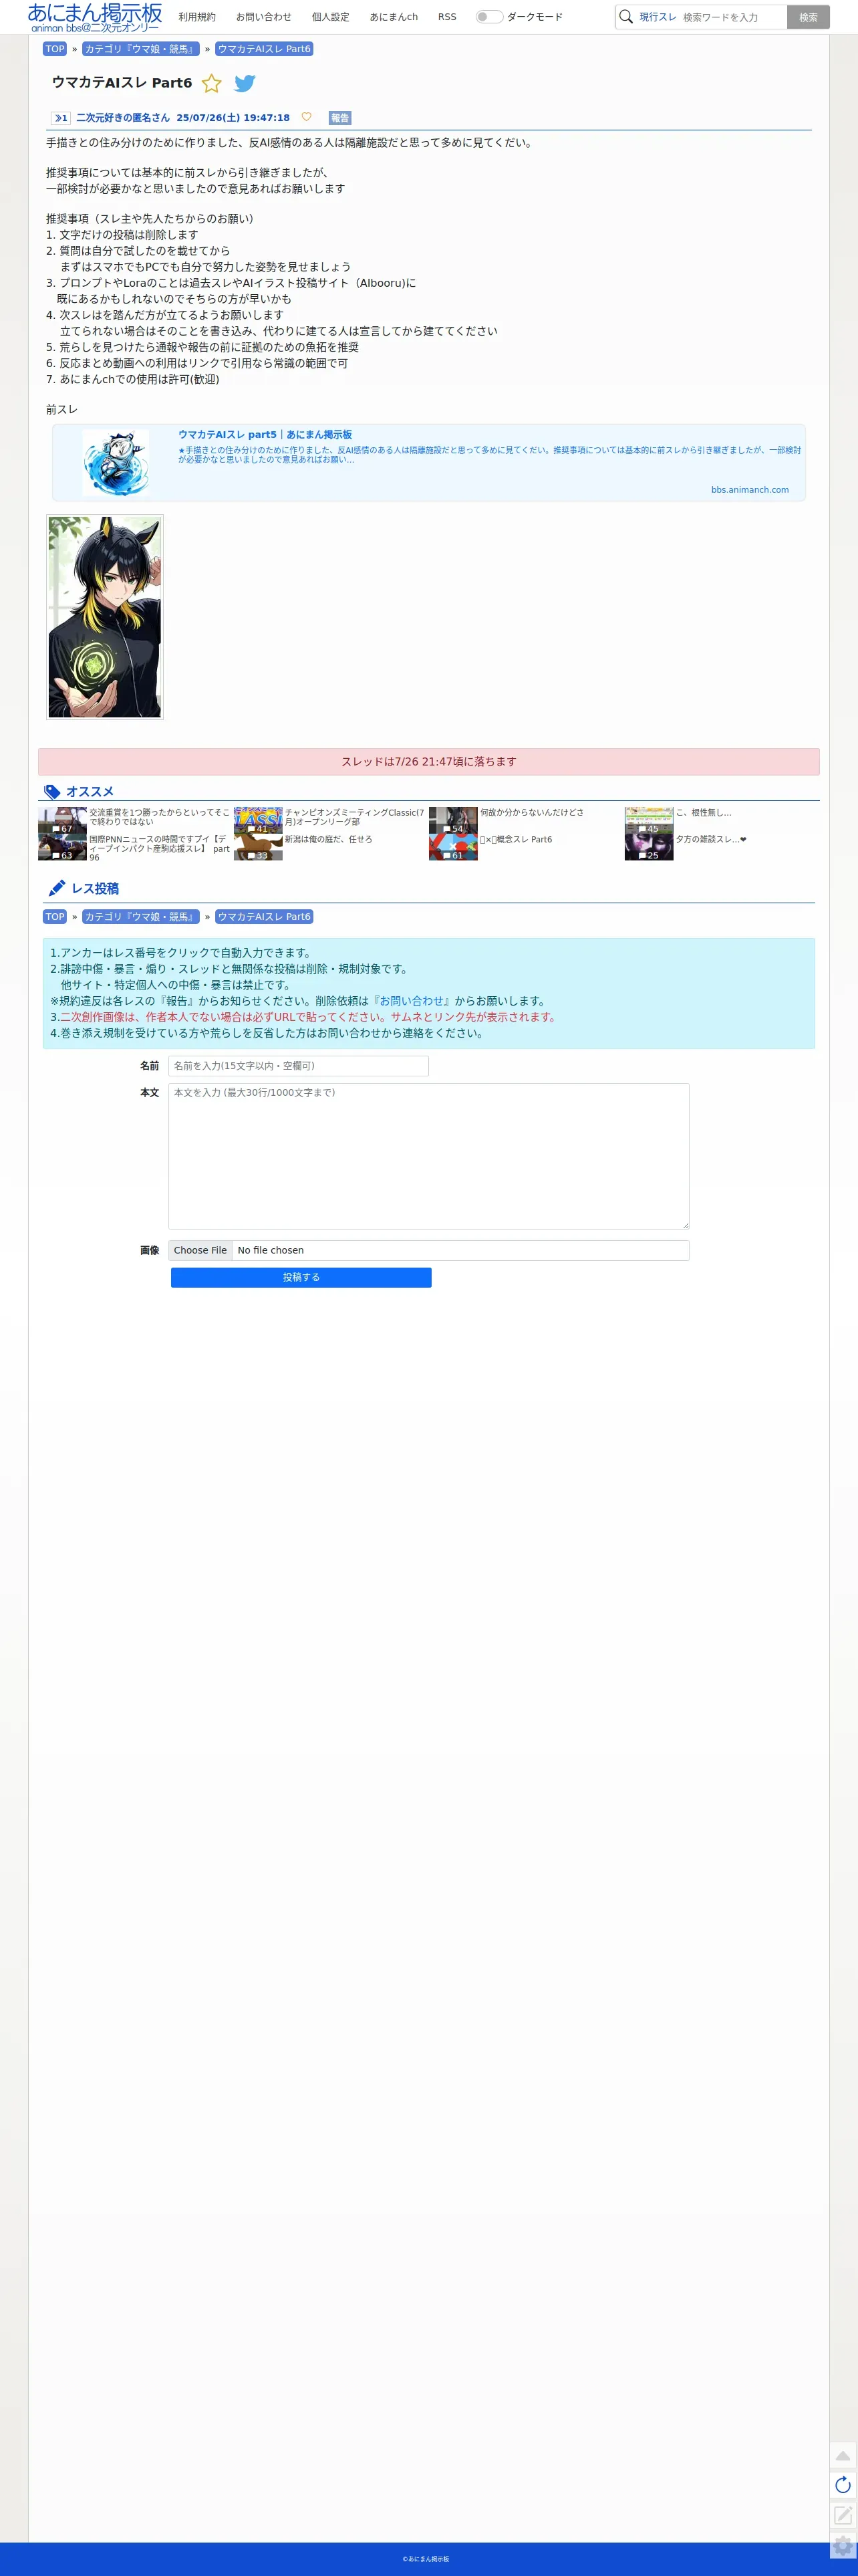Open bbs.animanch.com link in card
The width and height of the screenshot is (858, 2576).
pyautogui.click(x=750, y=490)
